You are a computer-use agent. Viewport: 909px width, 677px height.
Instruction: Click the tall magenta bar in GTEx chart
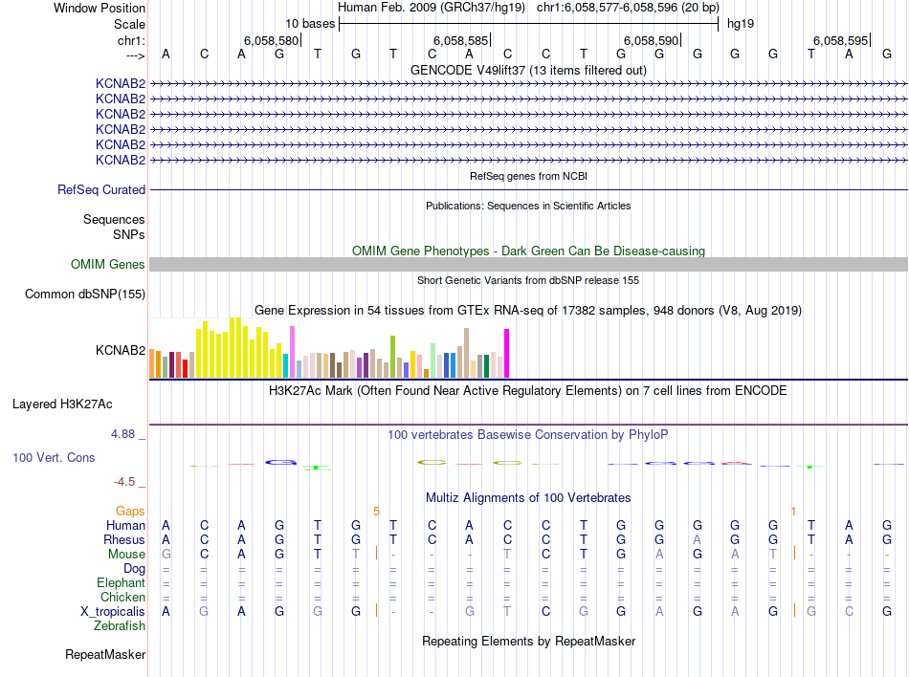point(507,353)
